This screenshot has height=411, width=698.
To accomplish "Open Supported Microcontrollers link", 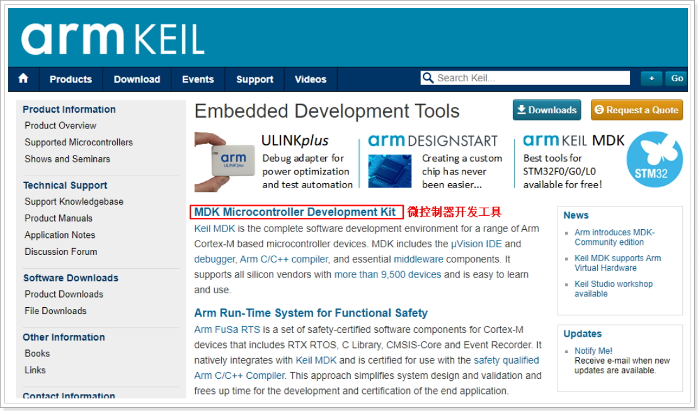I will 79,142.
